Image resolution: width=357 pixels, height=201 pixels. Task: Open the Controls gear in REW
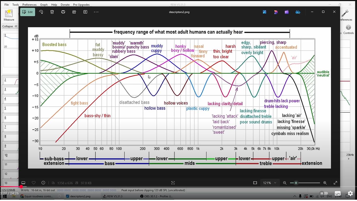348,30
